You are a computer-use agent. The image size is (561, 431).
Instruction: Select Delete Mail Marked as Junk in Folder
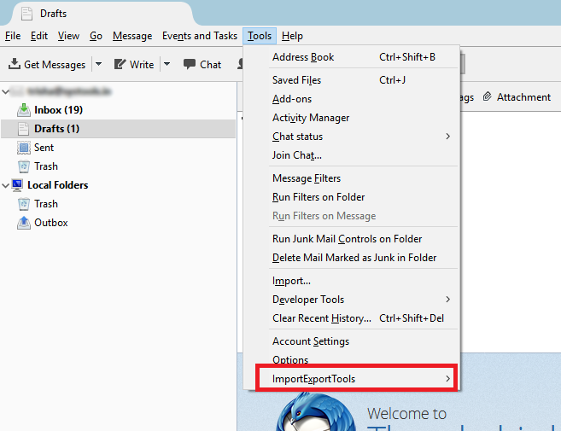click(351, 258)
